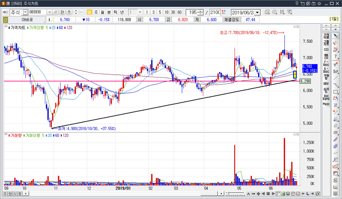Viewport: 342px width, 199px height.
Task: Close the volume chart pane
Action: pos(298,134)
